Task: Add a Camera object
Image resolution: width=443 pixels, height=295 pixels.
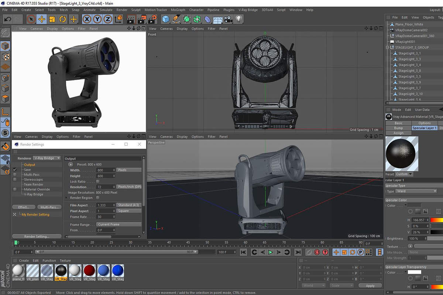Action: (229, 19)
